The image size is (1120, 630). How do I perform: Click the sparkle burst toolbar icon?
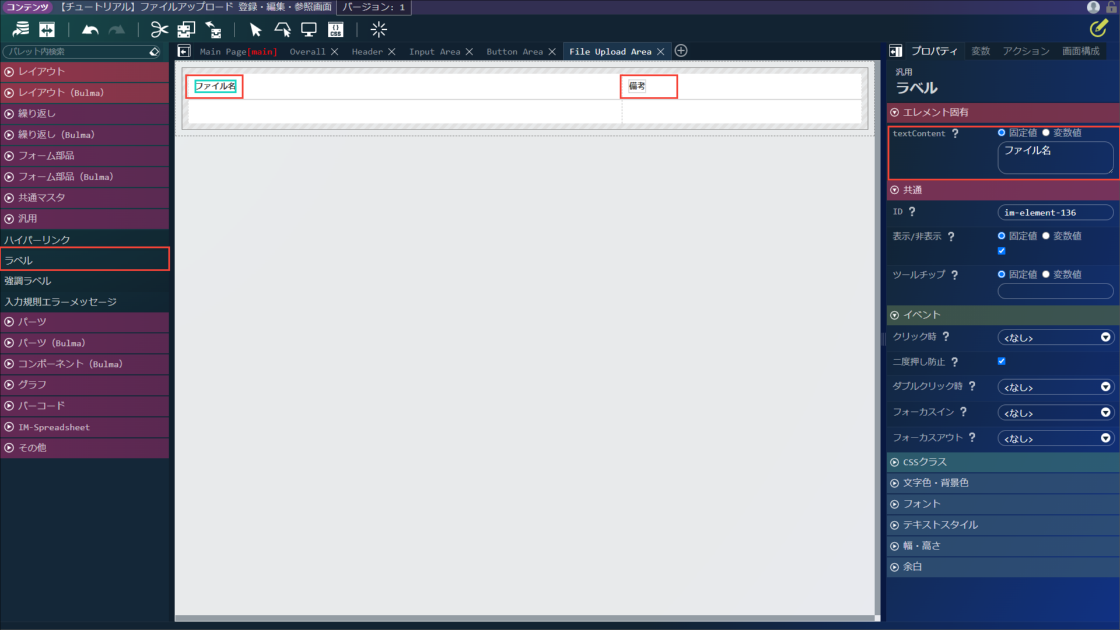click(x=379, y=29)
